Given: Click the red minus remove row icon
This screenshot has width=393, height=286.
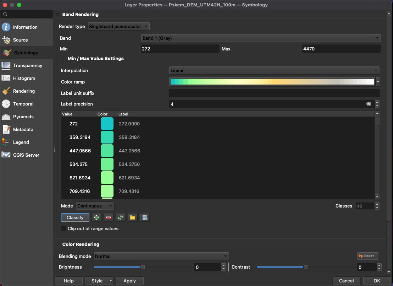Looking at the screenshot, I should 109,217.
